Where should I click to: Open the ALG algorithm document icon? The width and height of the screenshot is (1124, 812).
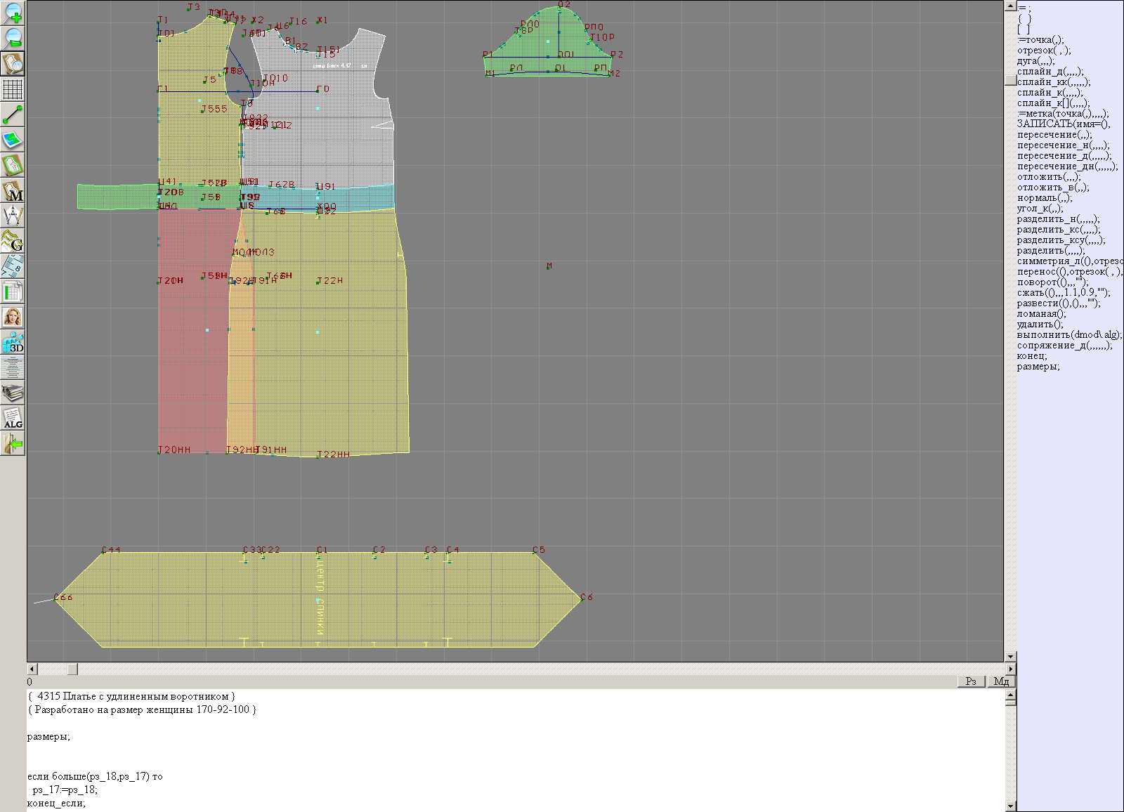pos(13,418)
